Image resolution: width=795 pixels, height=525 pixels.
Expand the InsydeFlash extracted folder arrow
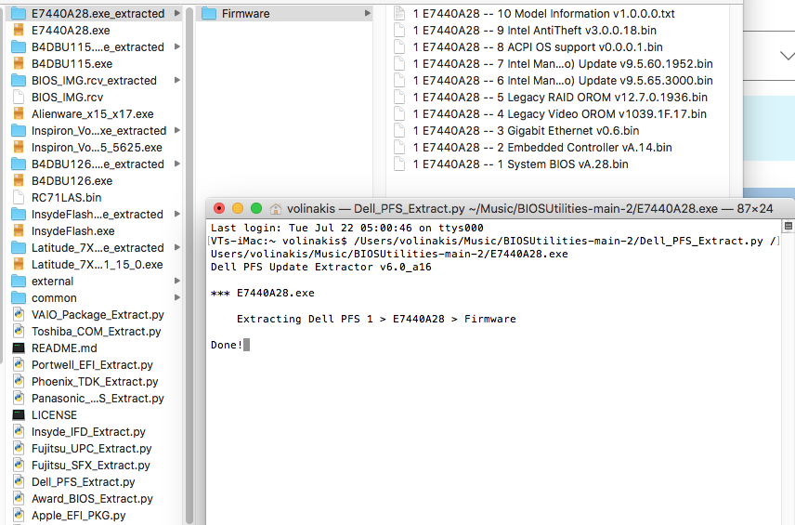177,214
